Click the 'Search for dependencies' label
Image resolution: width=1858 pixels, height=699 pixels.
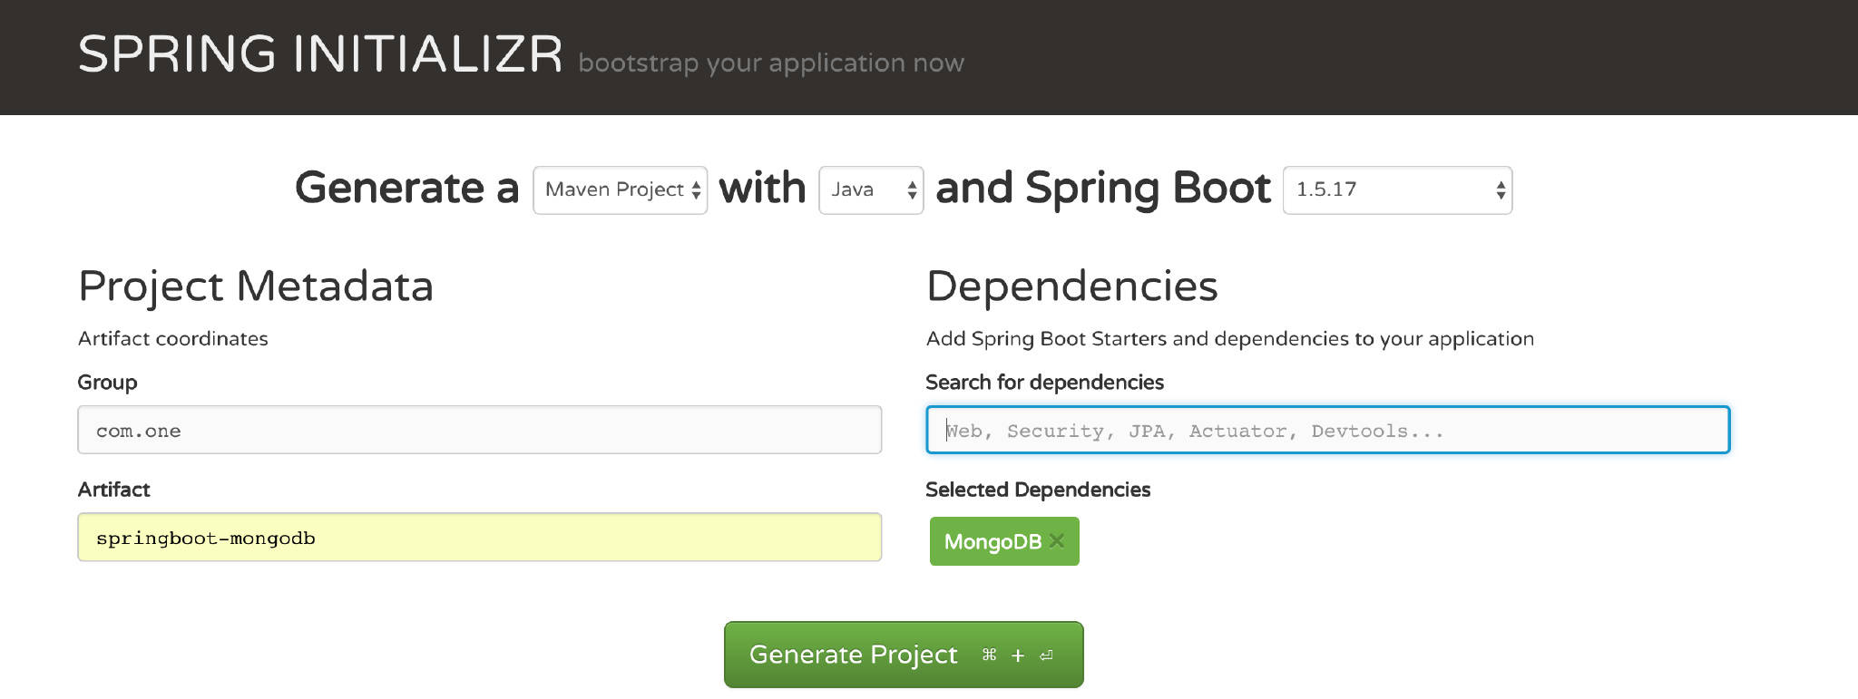point(1044,383)
